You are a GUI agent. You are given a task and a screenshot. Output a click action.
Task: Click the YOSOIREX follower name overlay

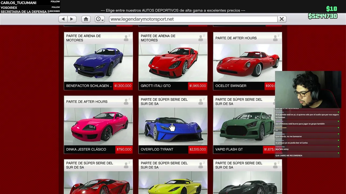pos(9,8)
